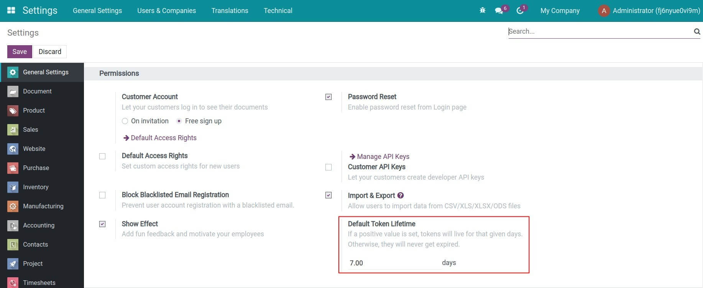Follow the Manage API Keys link
The image size is (703, 288).
coord(383,157)
